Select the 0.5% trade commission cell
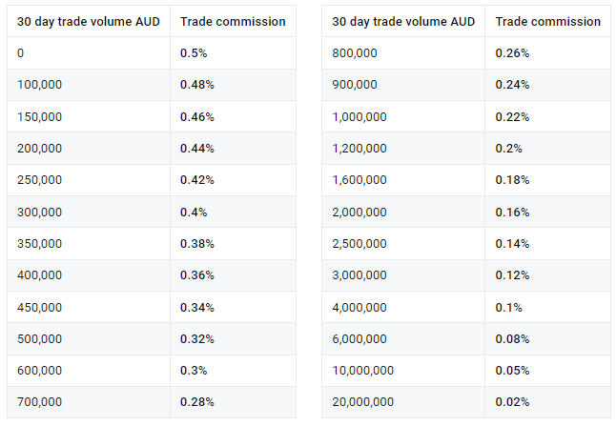The width and height of the screenshot is (616, 426). tap(194, 53)
